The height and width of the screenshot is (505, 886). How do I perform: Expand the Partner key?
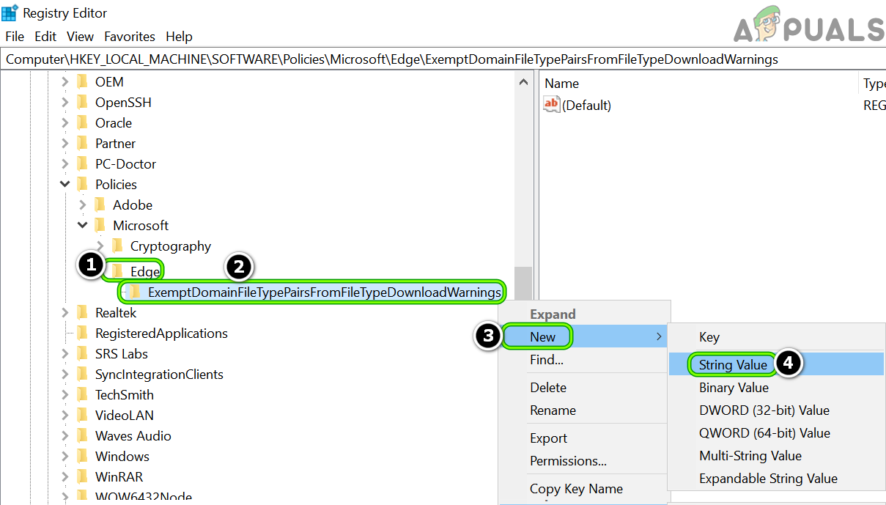point(65,144)
